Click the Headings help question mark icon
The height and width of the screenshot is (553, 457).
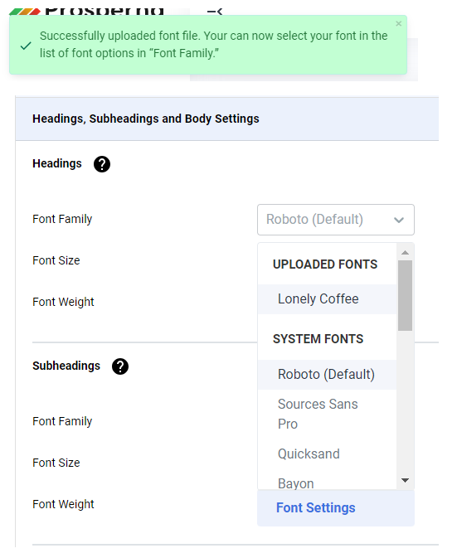[x=102, y=164]
